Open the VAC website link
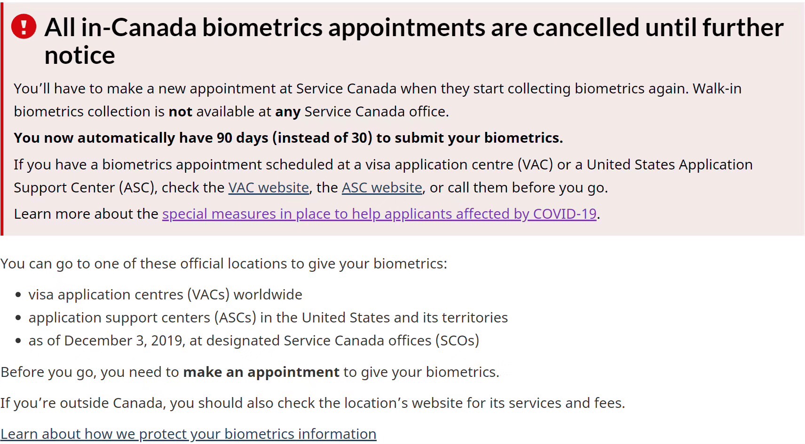 (268, 188)
